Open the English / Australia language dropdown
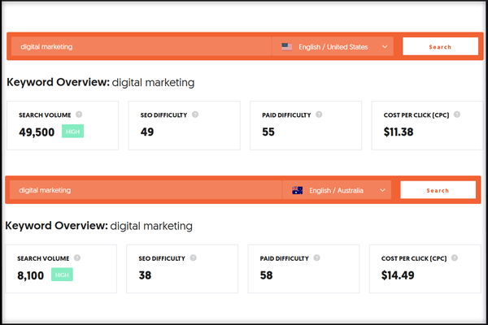488x325 pixels. coord(337,190)
